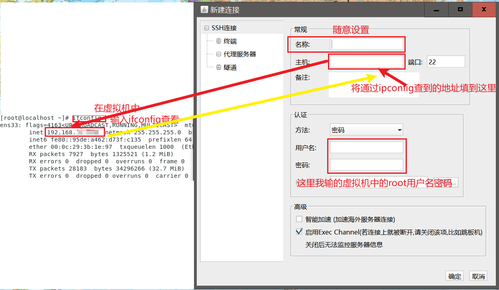Click the TX packets 28183 line in terminal

point(107,169)
